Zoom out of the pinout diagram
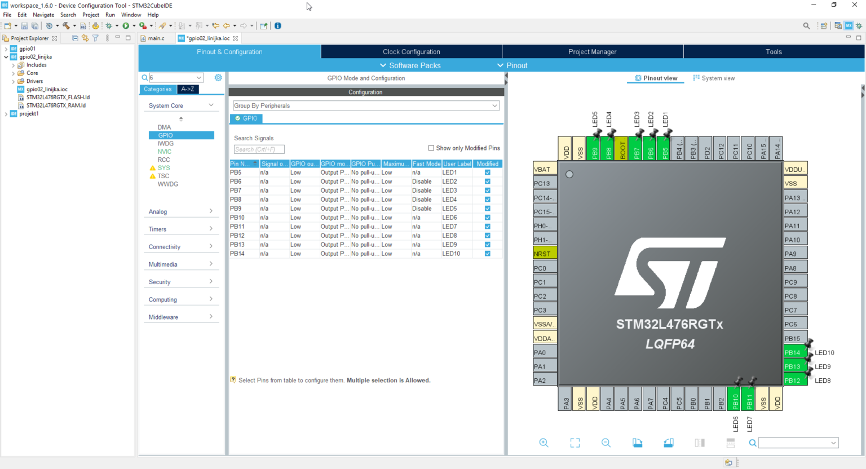866x469 pixels. pyautogui.click(x=606, y=443)
